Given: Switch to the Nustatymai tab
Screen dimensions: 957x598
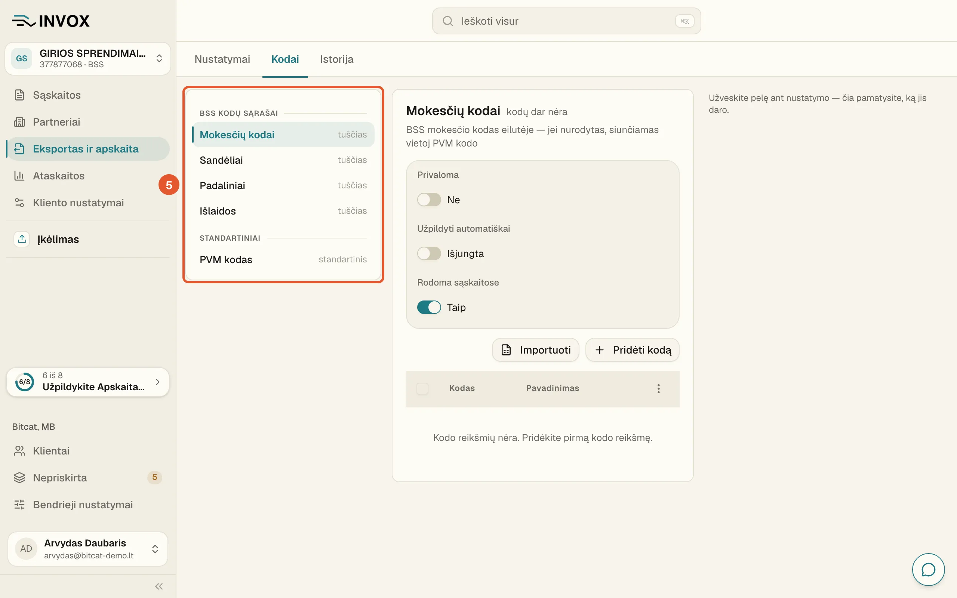Looking at the screenshot, I should coord(222,59).
